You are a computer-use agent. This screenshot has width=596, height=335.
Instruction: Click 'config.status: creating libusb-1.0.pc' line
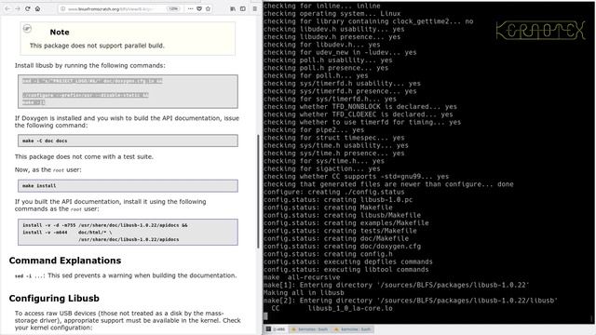338,200
